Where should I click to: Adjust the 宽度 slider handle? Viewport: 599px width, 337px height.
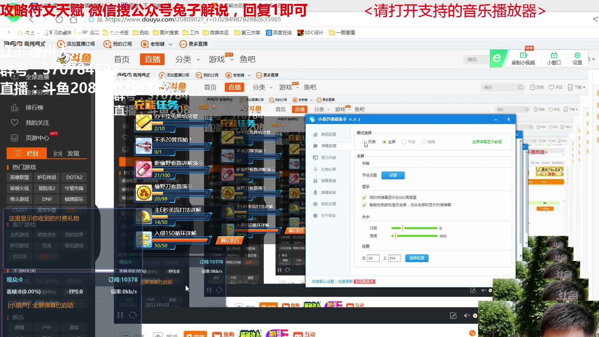pos(395,236)
